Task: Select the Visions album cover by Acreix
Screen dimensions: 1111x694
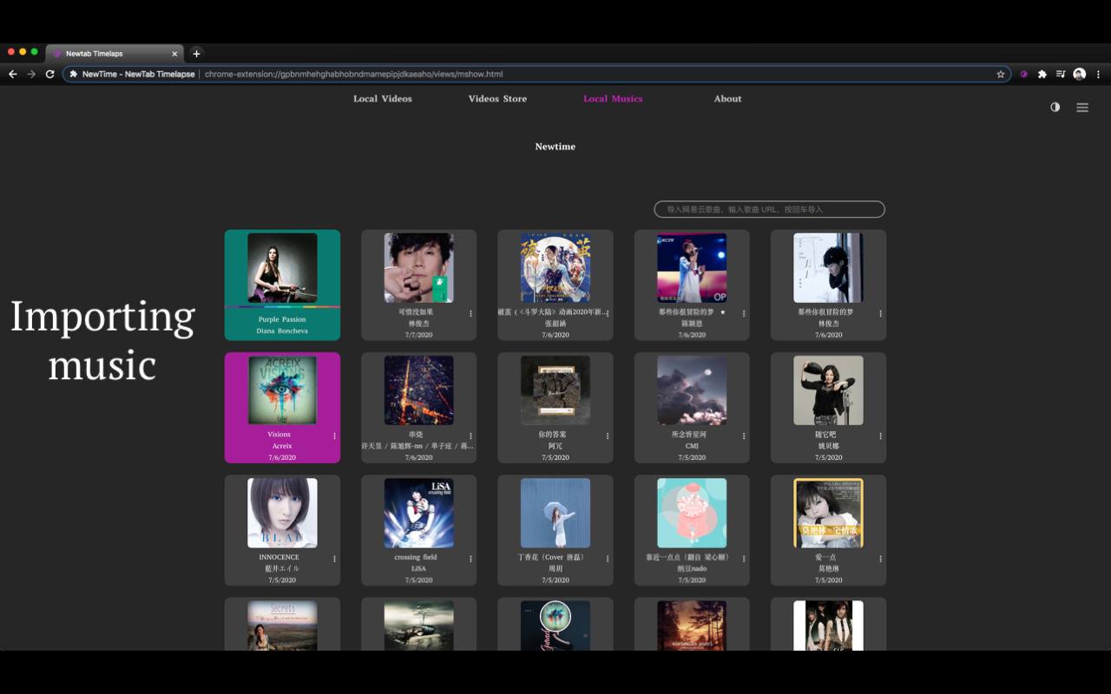Action: pos(282,390)
